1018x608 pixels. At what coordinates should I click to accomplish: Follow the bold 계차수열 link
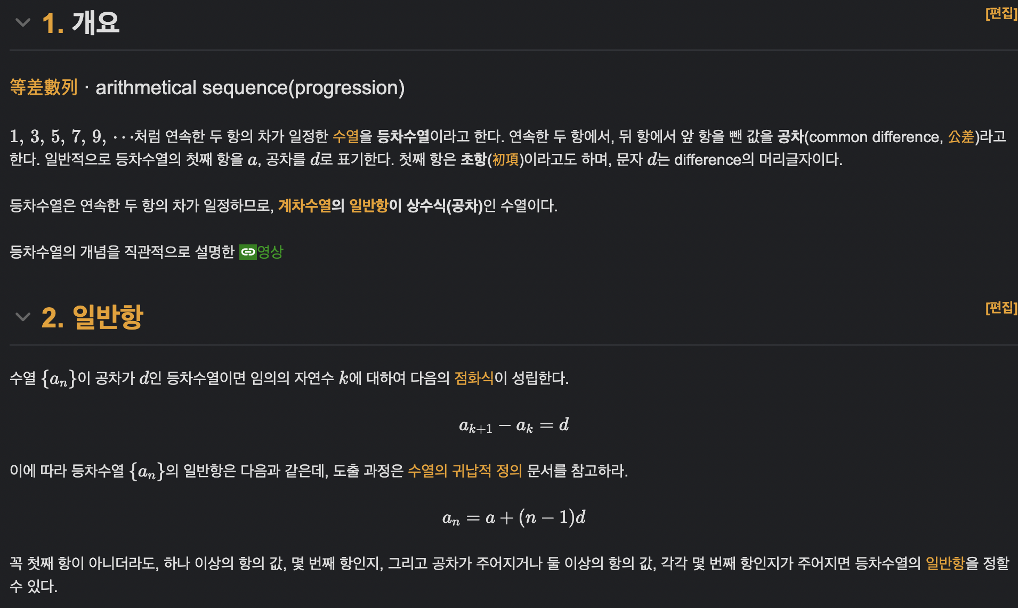point(304,206)
